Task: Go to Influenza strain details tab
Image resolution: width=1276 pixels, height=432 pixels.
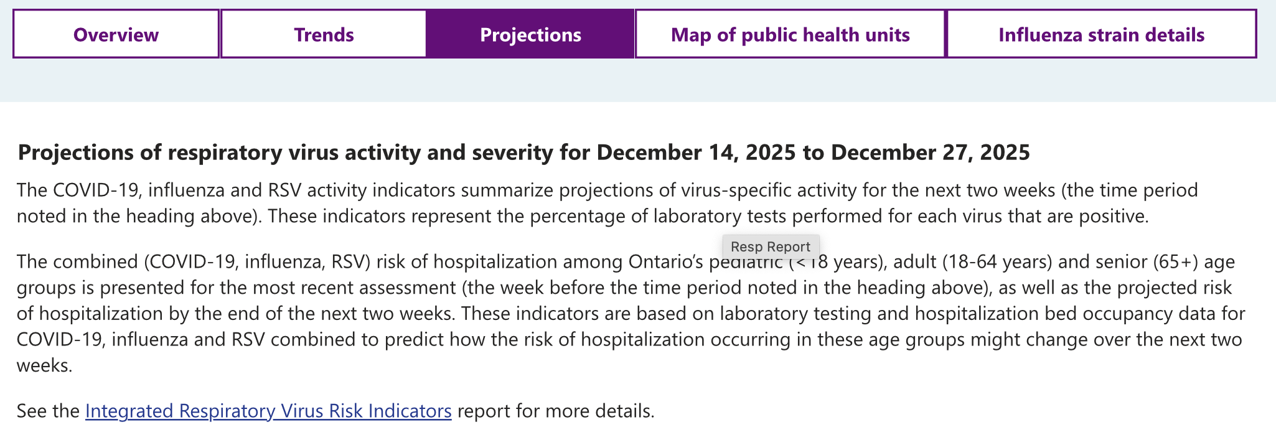Action: coord(1101,34)
